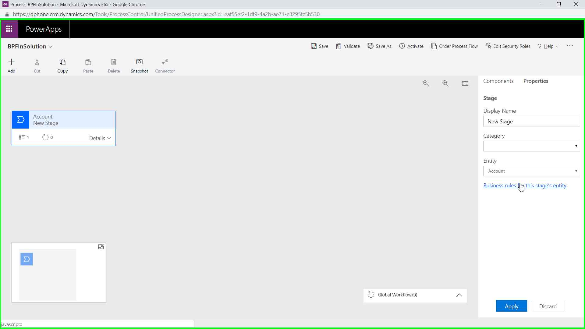585x329 pixels.
Task: Take a Snapshot of the canvas
Action: 139,62
